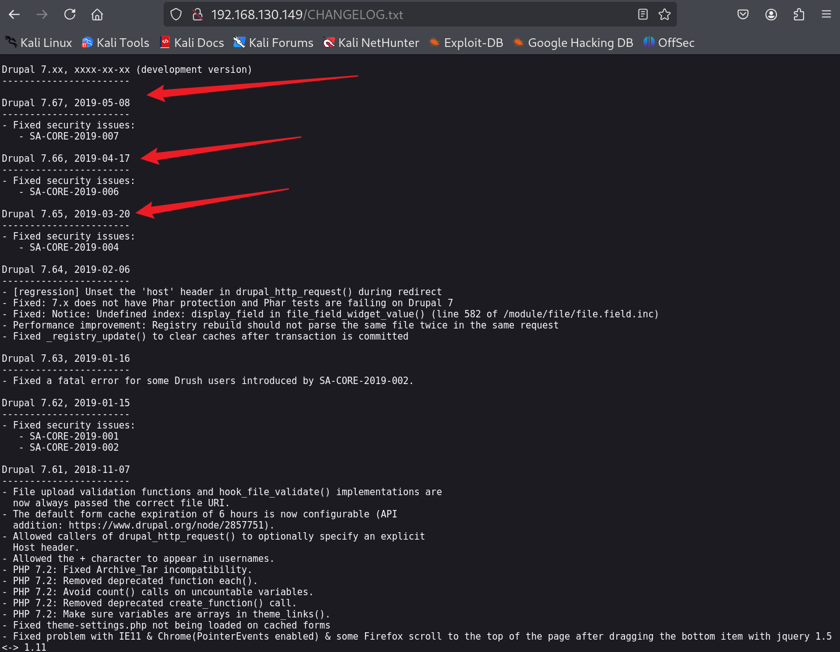Open the Pocket save button

(x=743, y=14)
